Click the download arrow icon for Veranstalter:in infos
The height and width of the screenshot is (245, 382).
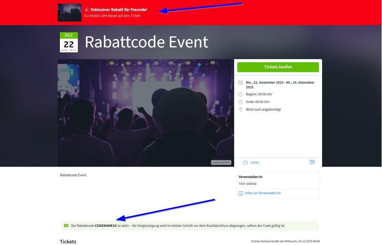tap(241, 193)
